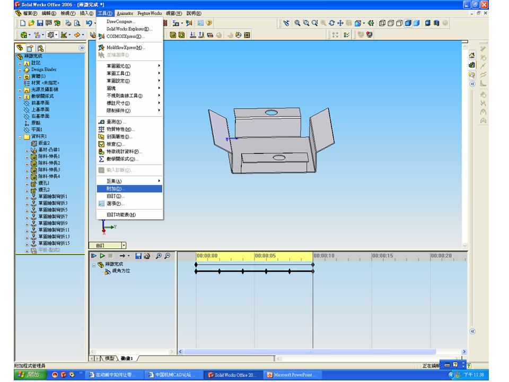
Task: Click the Undo arrow icon
Action: [x=89, y=23]
